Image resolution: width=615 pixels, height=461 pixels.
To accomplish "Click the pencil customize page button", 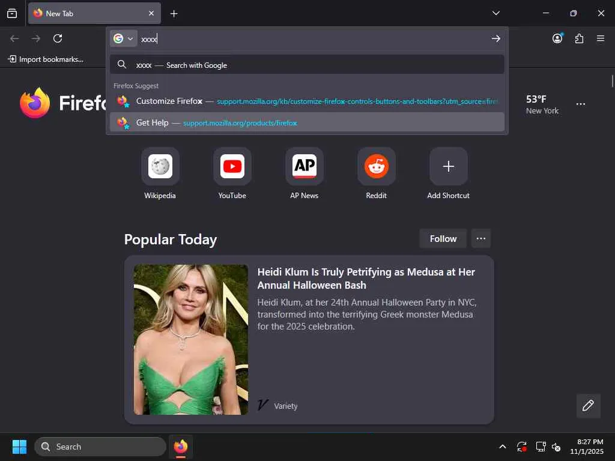I will pos(588,406).
